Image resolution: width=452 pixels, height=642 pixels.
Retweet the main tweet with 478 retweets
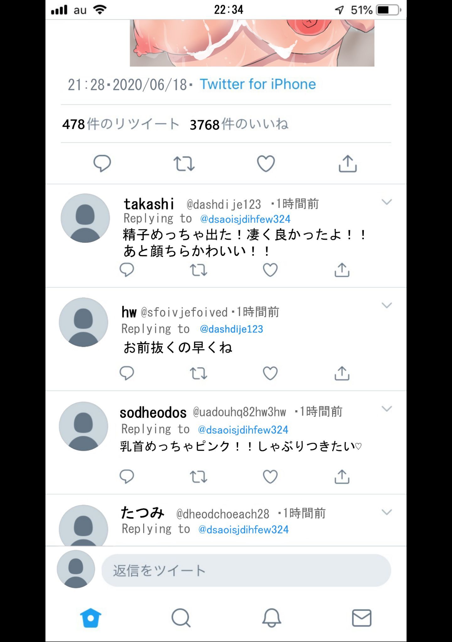coord(184,163)
